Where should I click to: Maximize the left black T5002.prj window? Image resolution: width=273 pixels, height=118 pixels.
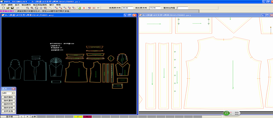(130, 15)
